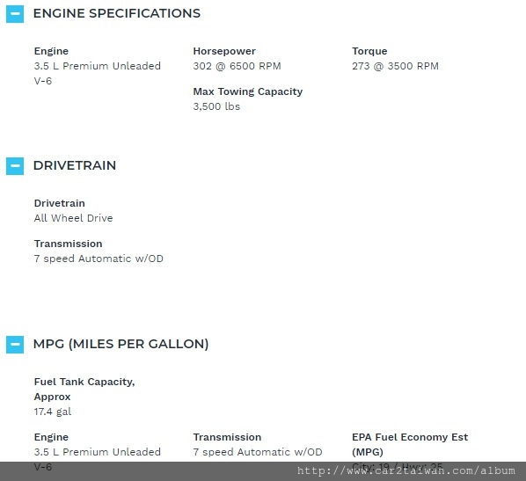This screenshot has height=481, width=526.
Task: Collapse the Engine Specifications section
Action: pos(15,14)
